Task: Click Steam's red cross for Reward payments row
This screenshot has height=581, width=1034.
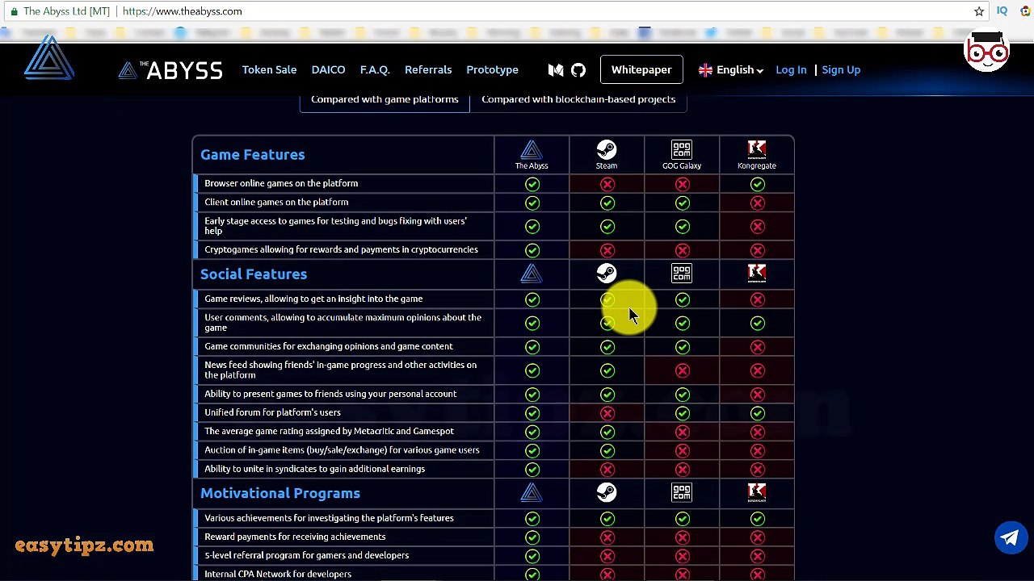Action: 607,537
